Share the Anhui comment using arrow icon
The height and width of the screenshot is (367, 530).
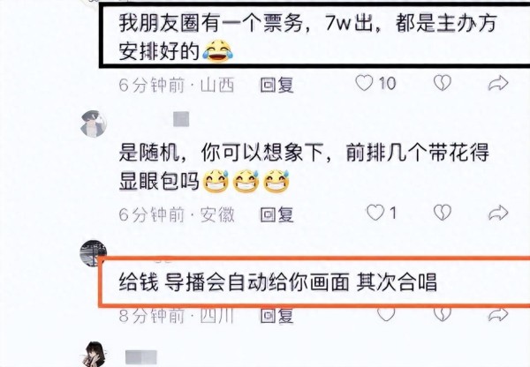[498, 213]
